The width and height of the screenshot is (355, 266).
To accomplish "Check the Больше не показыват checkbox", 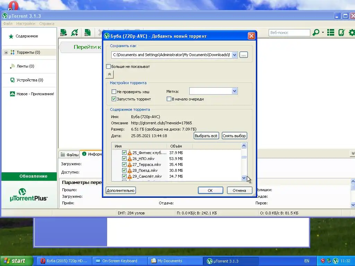I will pos(109,66).
